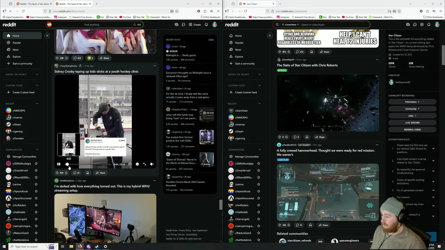Pause the Sidney Crosby video
Screen dimensions: 445x250
point(59,164)
